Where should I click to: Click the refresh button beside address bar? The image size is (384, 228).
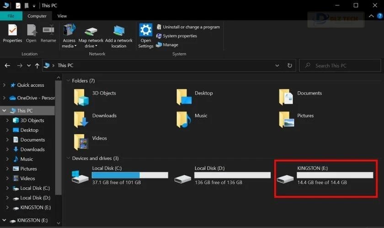(289, 66)
